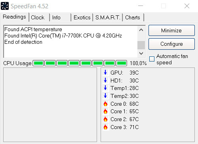
Task: Click the arrow icon beside Temp1 reading
Action: 105,88
